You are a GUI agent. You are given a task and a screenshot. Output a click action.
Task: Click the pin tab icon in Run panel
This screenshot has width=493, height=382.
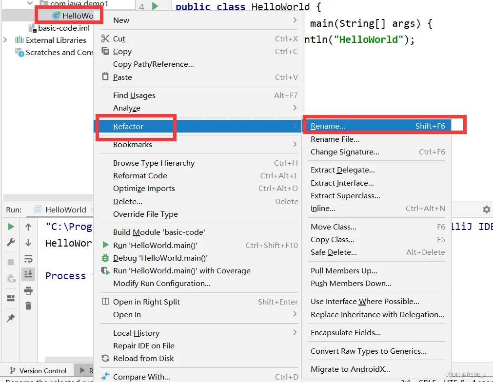pos(11,318)
